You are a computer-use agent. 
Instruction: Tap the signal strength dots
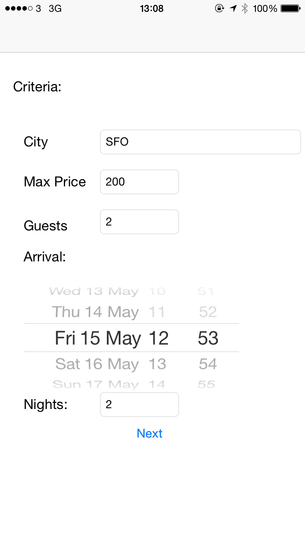coord(19,9)
